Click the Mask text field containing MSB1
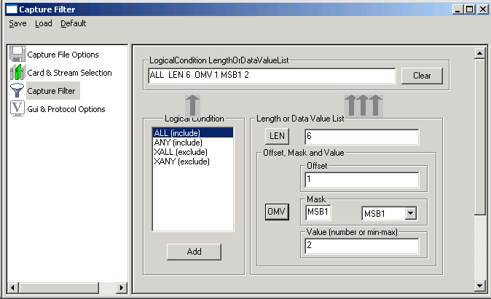 318,212
